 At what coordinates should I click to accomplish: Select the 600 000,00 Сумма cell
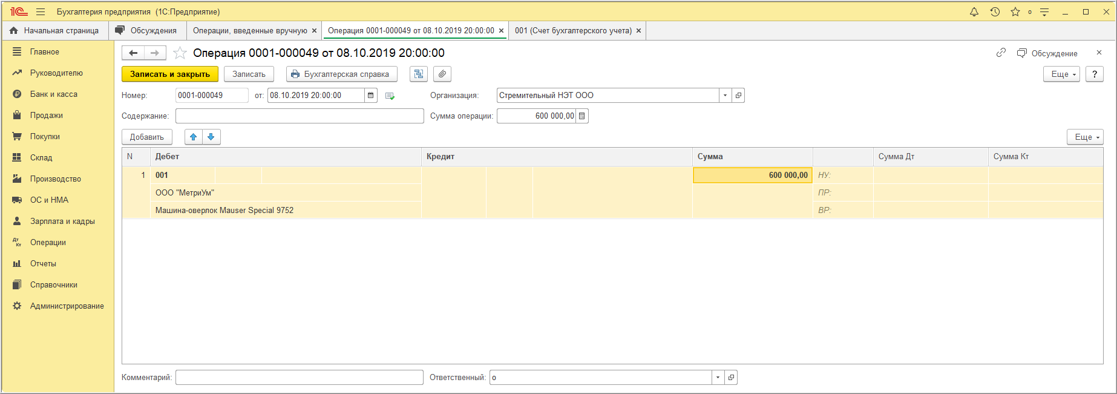[753, 175]
